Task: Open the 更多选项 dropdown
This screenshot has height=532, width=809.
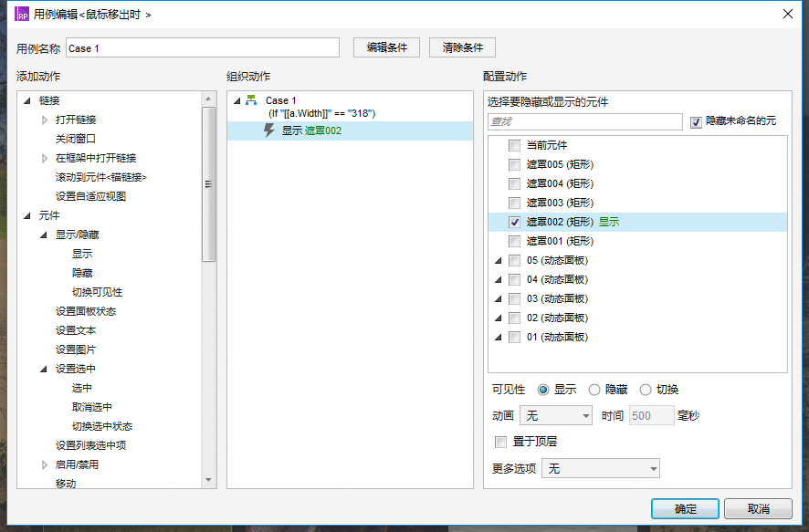Action: (x=601, y=468)
